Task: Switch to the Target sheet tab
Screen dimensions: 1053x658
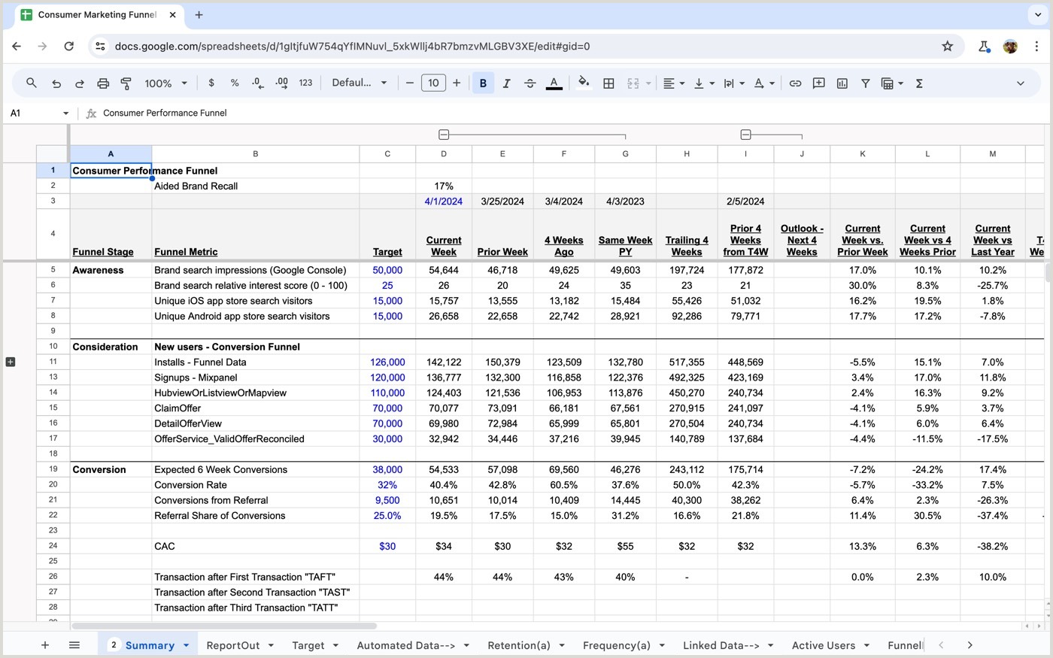Action: click(308, 645)
